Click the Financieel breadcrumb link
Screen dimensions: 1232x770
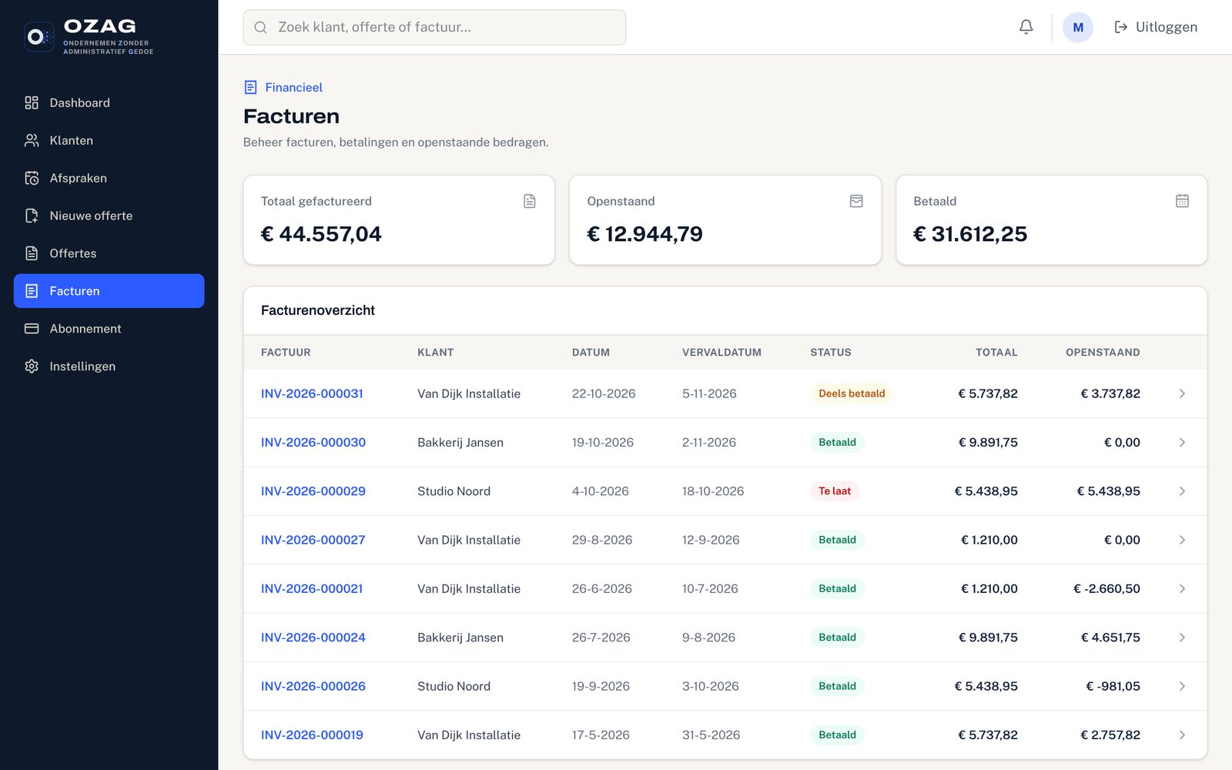coord(293,87)
